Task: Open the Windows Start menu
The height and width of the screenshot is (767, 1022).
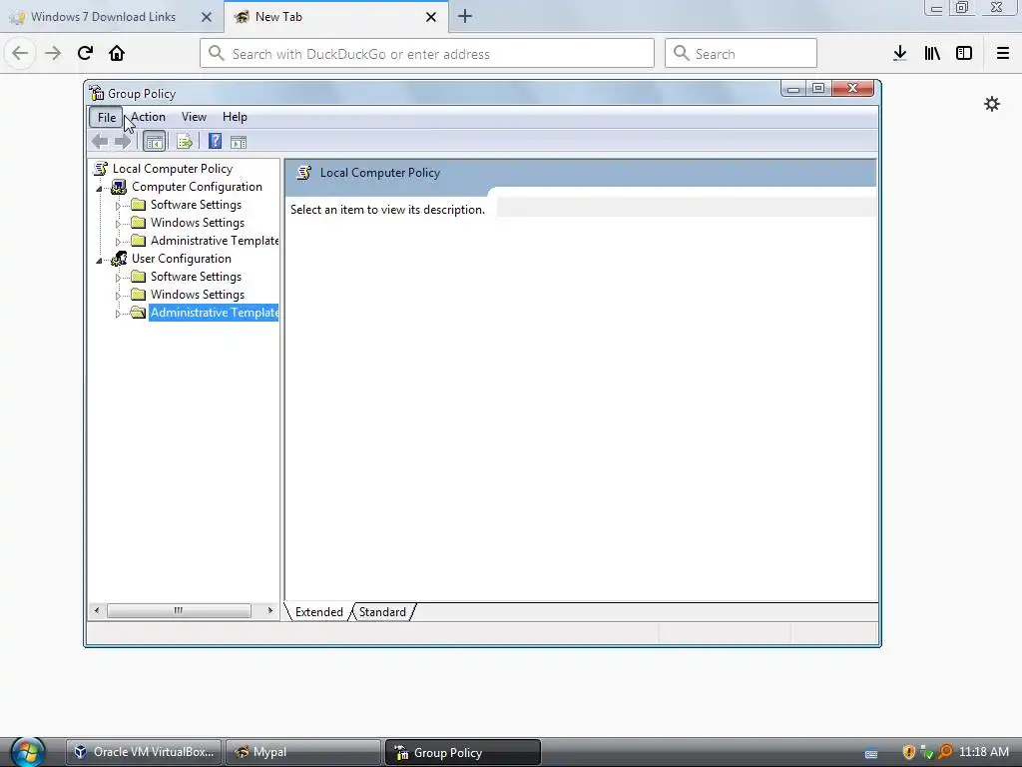Action: (x=27, y=753)
